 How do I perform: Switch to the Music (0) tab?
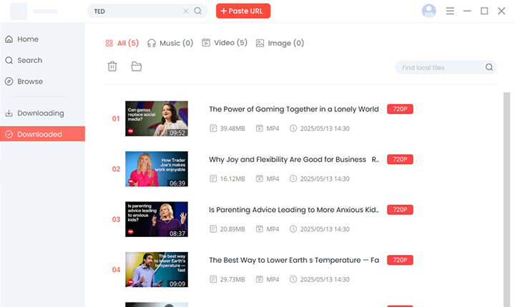pos(170,43)
